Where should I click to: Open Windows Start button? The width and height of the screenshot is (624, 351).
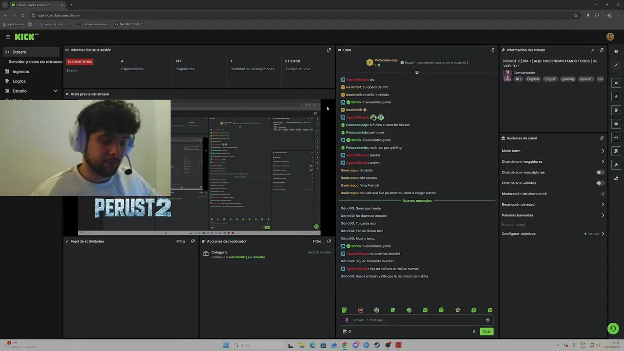tap(225, 345)
